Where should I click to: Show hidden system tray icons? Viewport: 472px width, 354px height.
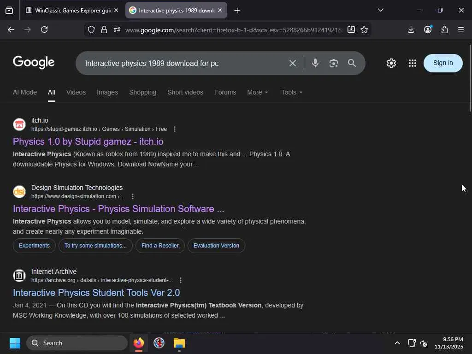(397, 343)
